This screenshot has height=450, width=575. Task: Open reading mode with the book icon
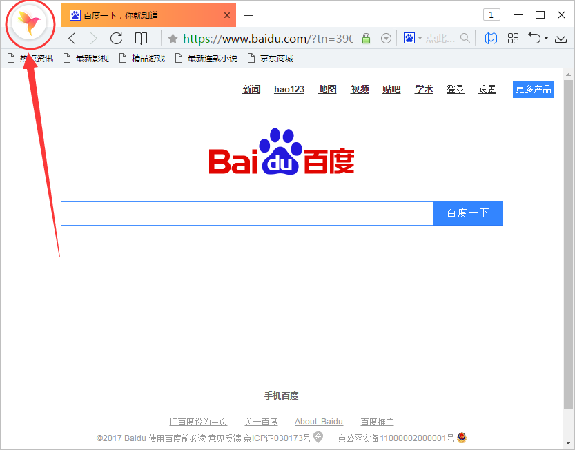[141, 39]
